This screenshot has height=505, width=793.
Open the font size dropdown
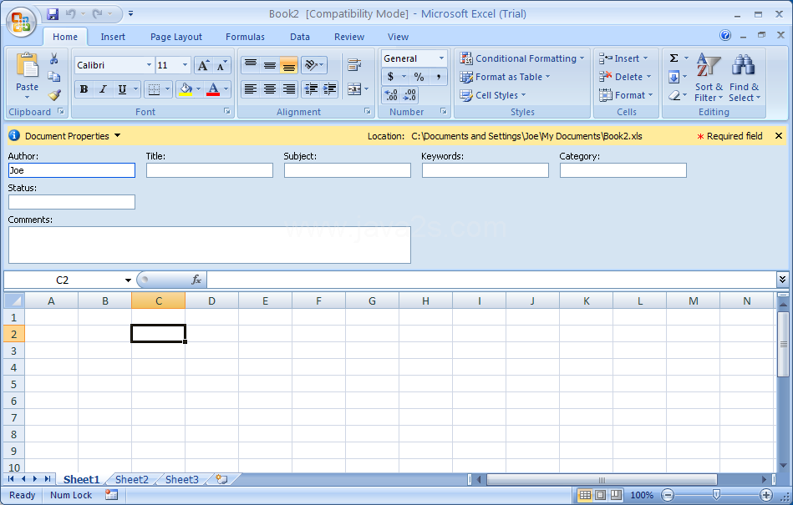point(185,65)
